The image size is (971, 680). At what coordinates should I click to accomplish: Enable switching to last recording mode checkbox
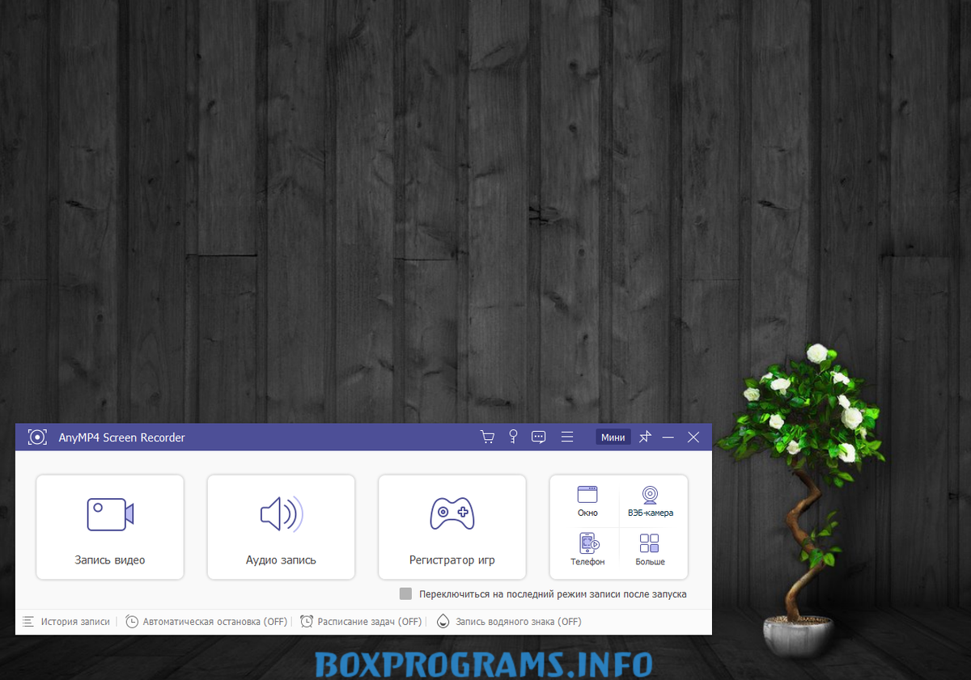pos(406,594)
